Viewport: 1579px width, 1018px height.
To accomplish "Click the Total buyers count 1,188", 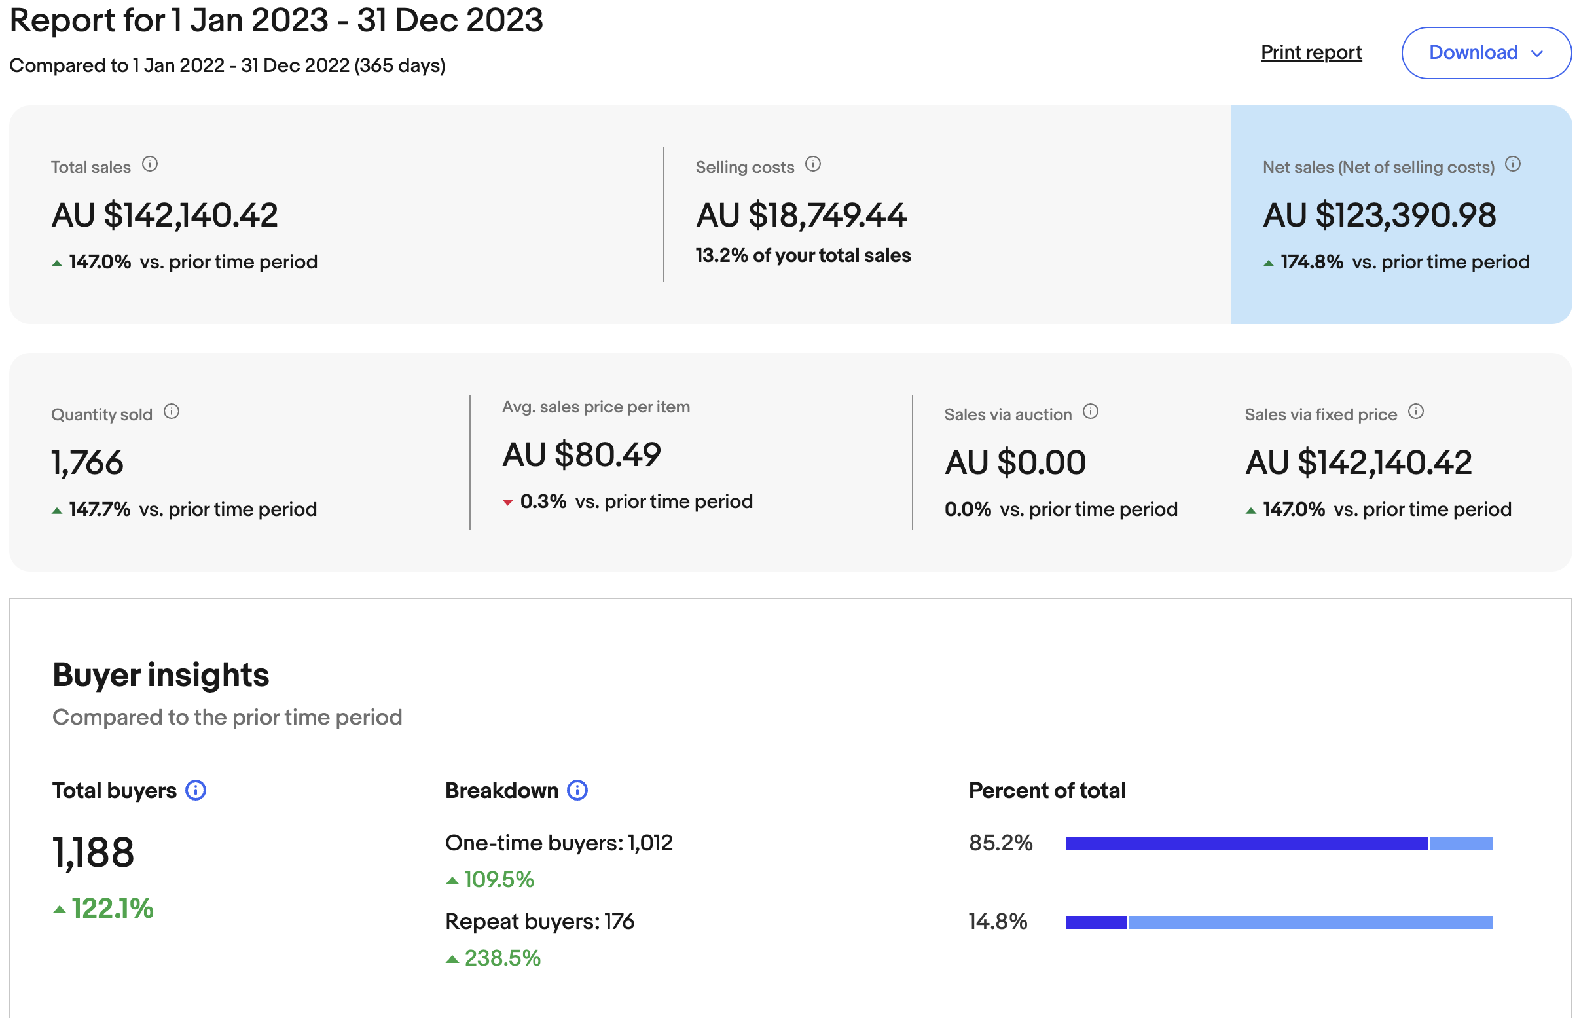I will (x=93, y=852).
